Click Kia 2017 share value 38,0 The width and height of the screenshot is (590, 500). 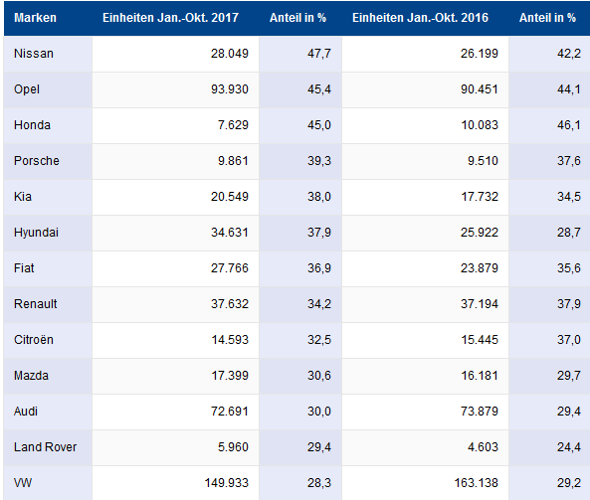click(319, 196)
